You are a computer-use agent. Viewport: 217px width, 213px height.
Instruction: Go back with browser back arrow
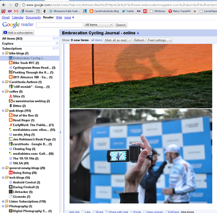point(4,5)
